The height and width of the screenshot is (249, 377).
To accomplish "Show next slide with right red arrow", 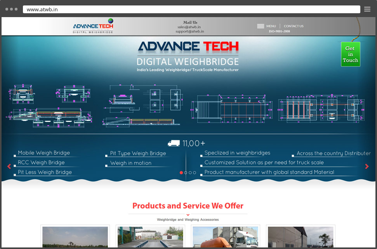I will [x=367, y=166].
